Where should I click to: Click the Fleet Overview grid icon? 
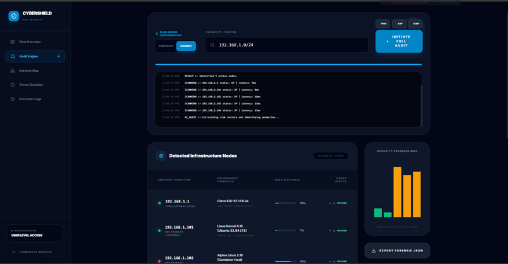pyautogui.click(x=13, y=42)
